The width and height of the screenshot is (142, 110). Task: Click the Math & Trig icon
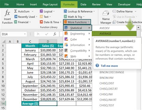point(65,16)
